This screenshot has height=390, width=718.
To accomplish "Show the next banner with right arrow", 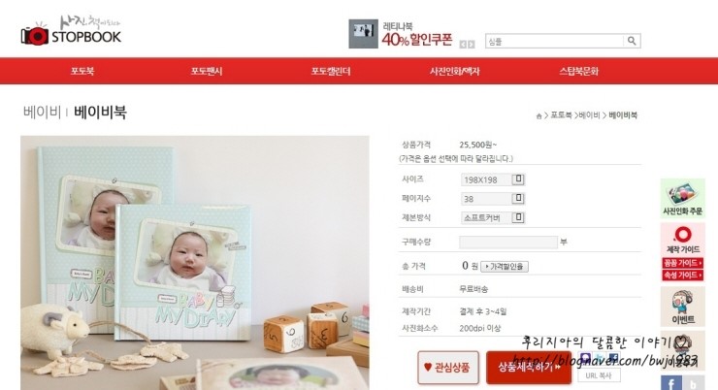I will tap(472, 44).
